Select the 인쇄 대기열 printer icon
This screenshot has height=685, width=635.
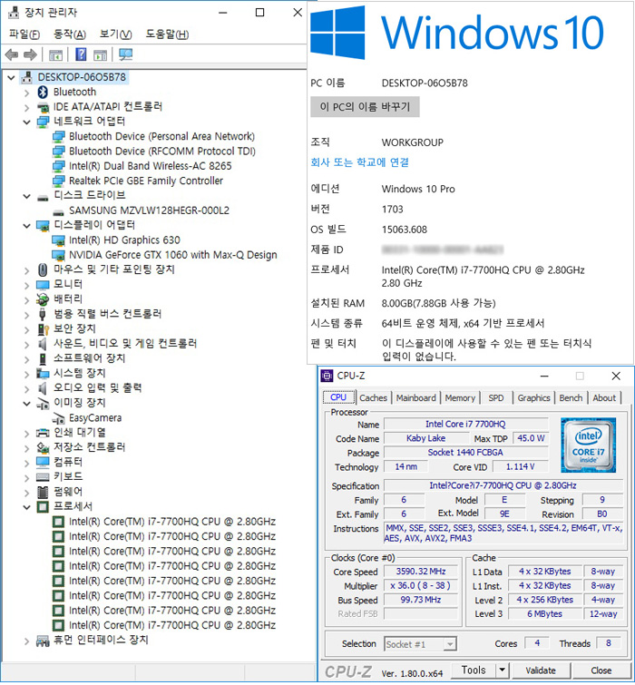tap(43, 433)
